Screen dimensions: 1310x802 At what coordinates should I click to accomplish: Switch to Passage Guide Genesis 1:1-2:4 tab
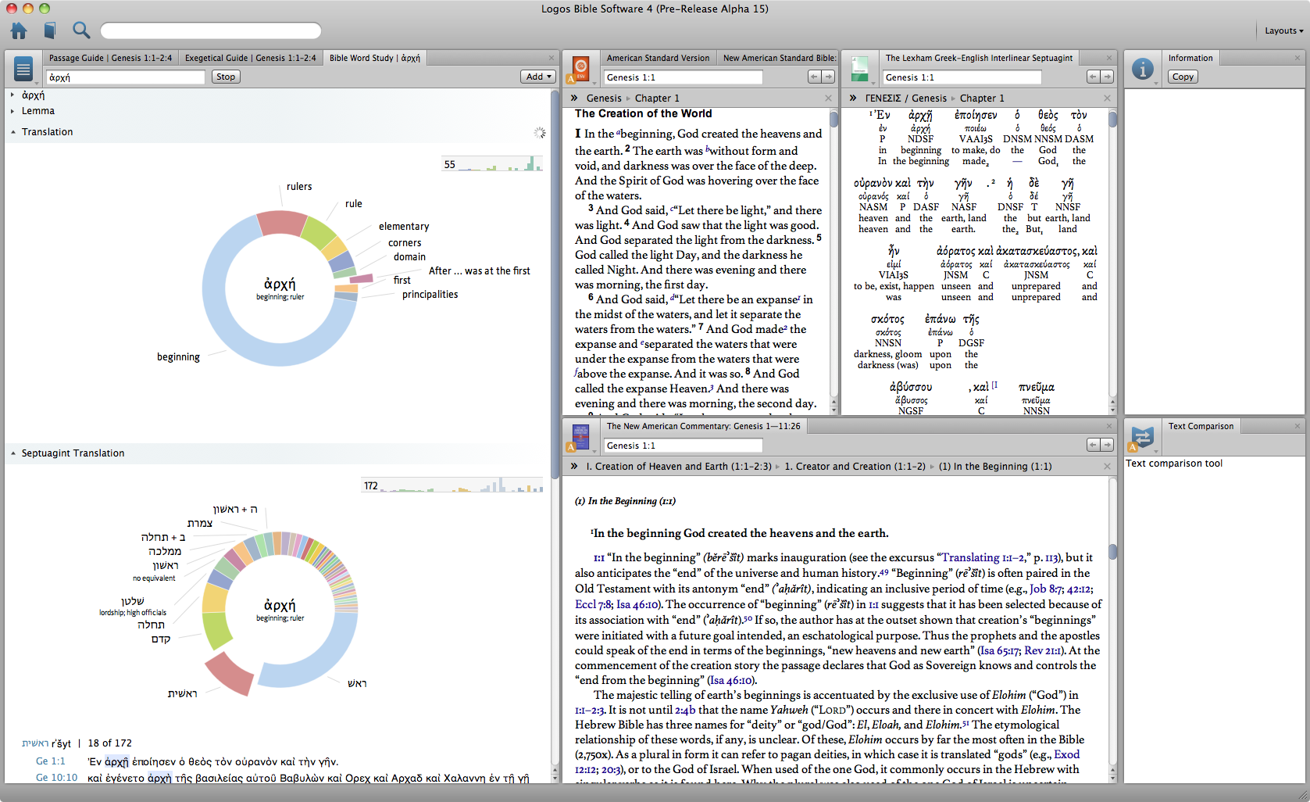110,58
